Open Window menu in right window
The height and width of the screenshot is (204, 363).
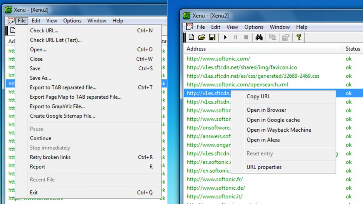point(280,27)
